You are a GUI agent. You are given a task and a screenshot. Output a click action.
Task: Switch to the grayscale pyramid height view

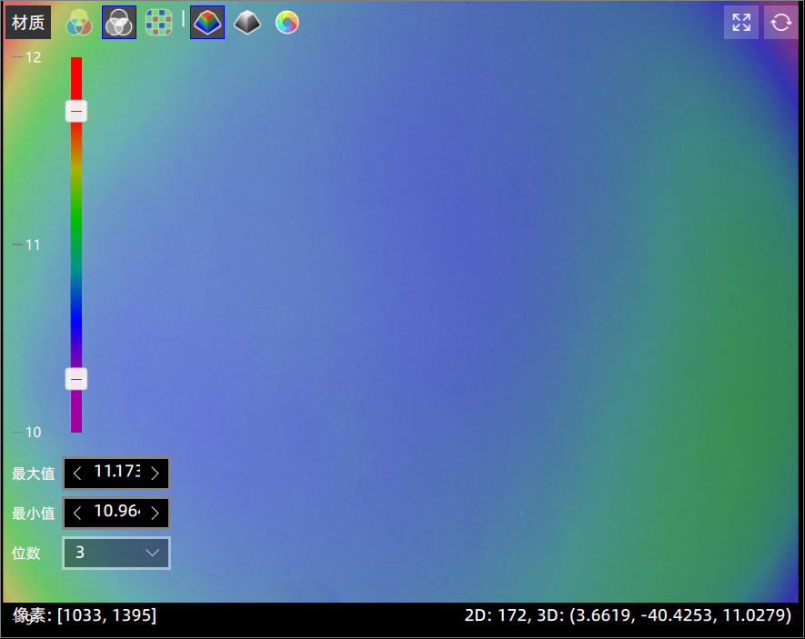pos(247,22)
